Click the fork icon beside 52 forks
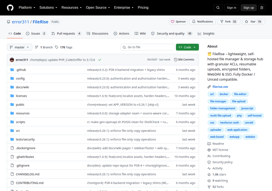 209,187
